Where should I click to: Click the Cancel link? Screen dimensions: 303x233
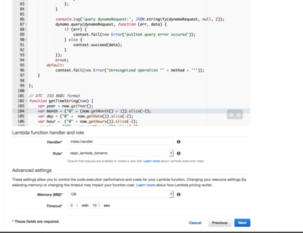(195, 223)
